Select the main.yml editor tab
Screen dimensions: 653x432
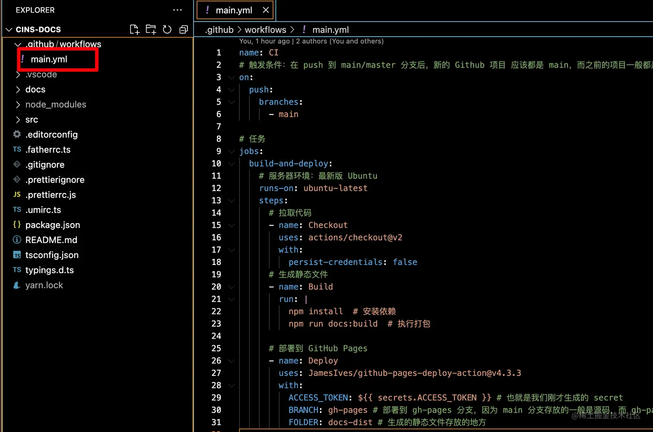pos(235,10)
